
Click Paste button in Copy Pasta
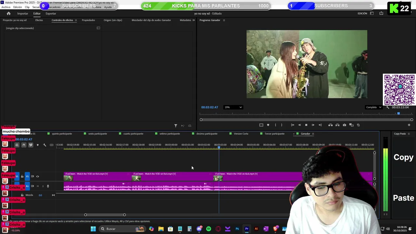pyautogui.click(x=404, y=198)
